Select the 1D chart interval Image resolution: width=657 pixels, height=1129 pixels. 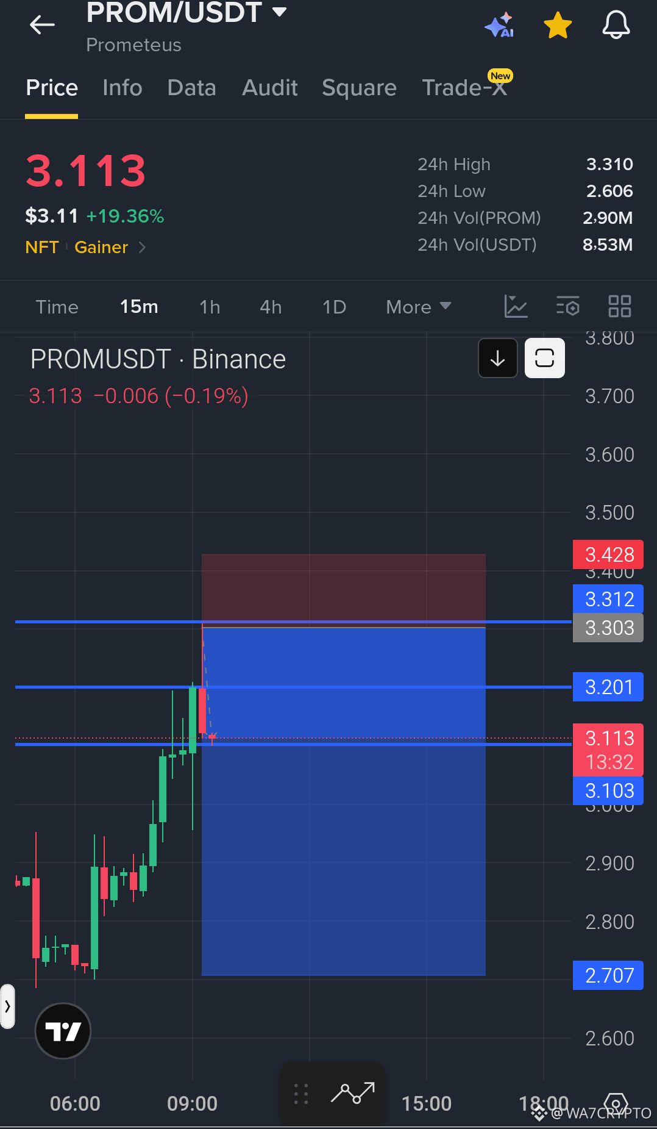click(x=334, y=307)
